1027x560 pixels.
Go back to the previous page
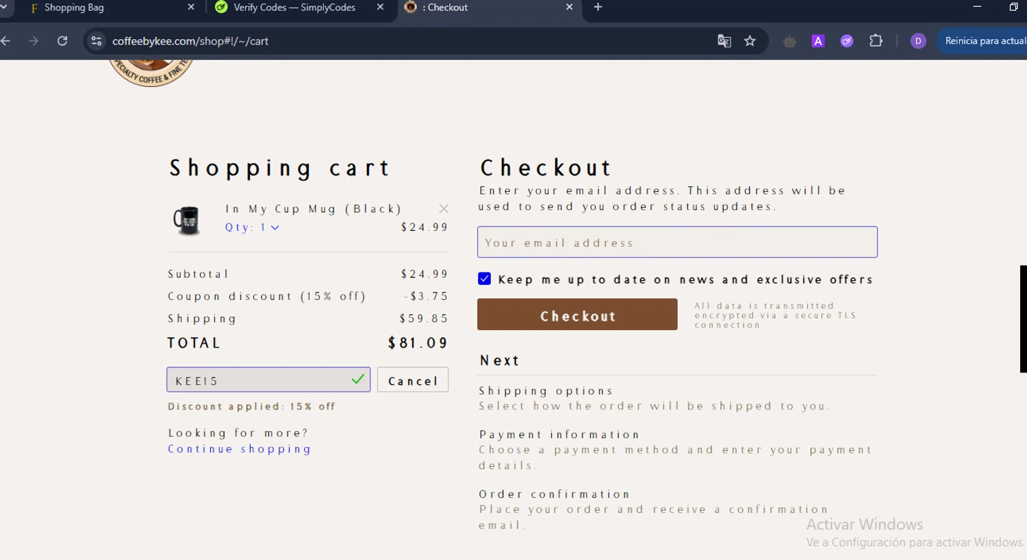point(5,41)
